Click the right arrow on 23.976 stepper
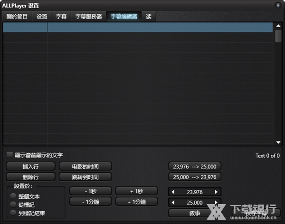This screenshot has height=224, width=285. tap(217, 192)
